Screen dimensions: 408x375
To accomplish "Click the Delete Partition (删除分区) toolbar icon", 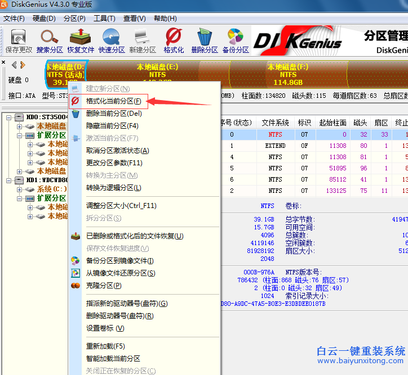I will coord(204,40).
